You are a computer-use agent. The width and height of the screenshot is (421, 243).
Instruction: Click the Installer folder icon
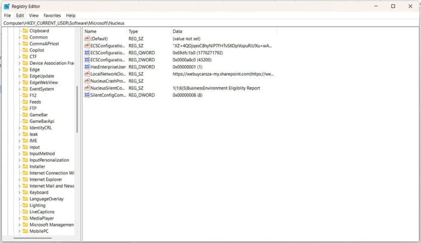click(x=25, y=166)
